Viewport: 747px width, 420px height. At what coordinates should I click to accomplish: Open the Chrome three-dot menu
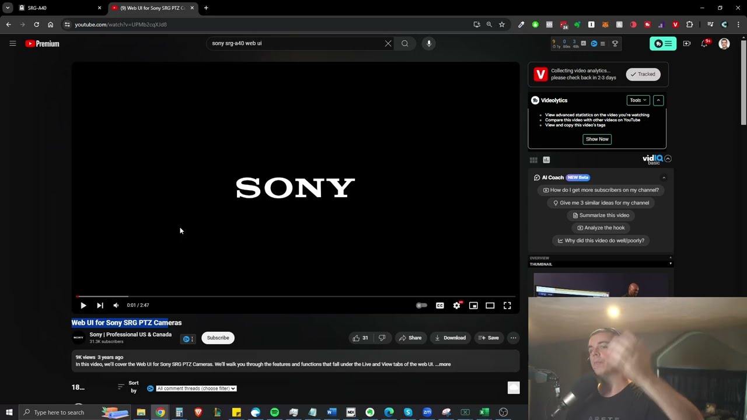pos(738,24)
